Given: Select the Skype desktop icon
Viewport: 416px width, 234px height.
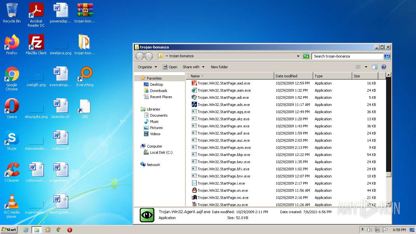Looking at the screenshot, I should pyautogui.click(x=12, y=140).
